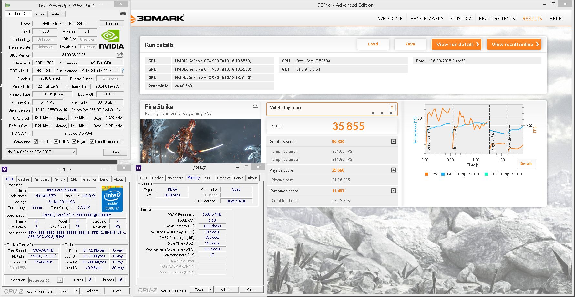The image size is (575, 297).
Task: Click the Fire Strike preview thumbnail
Action: (x=200, y=141)
